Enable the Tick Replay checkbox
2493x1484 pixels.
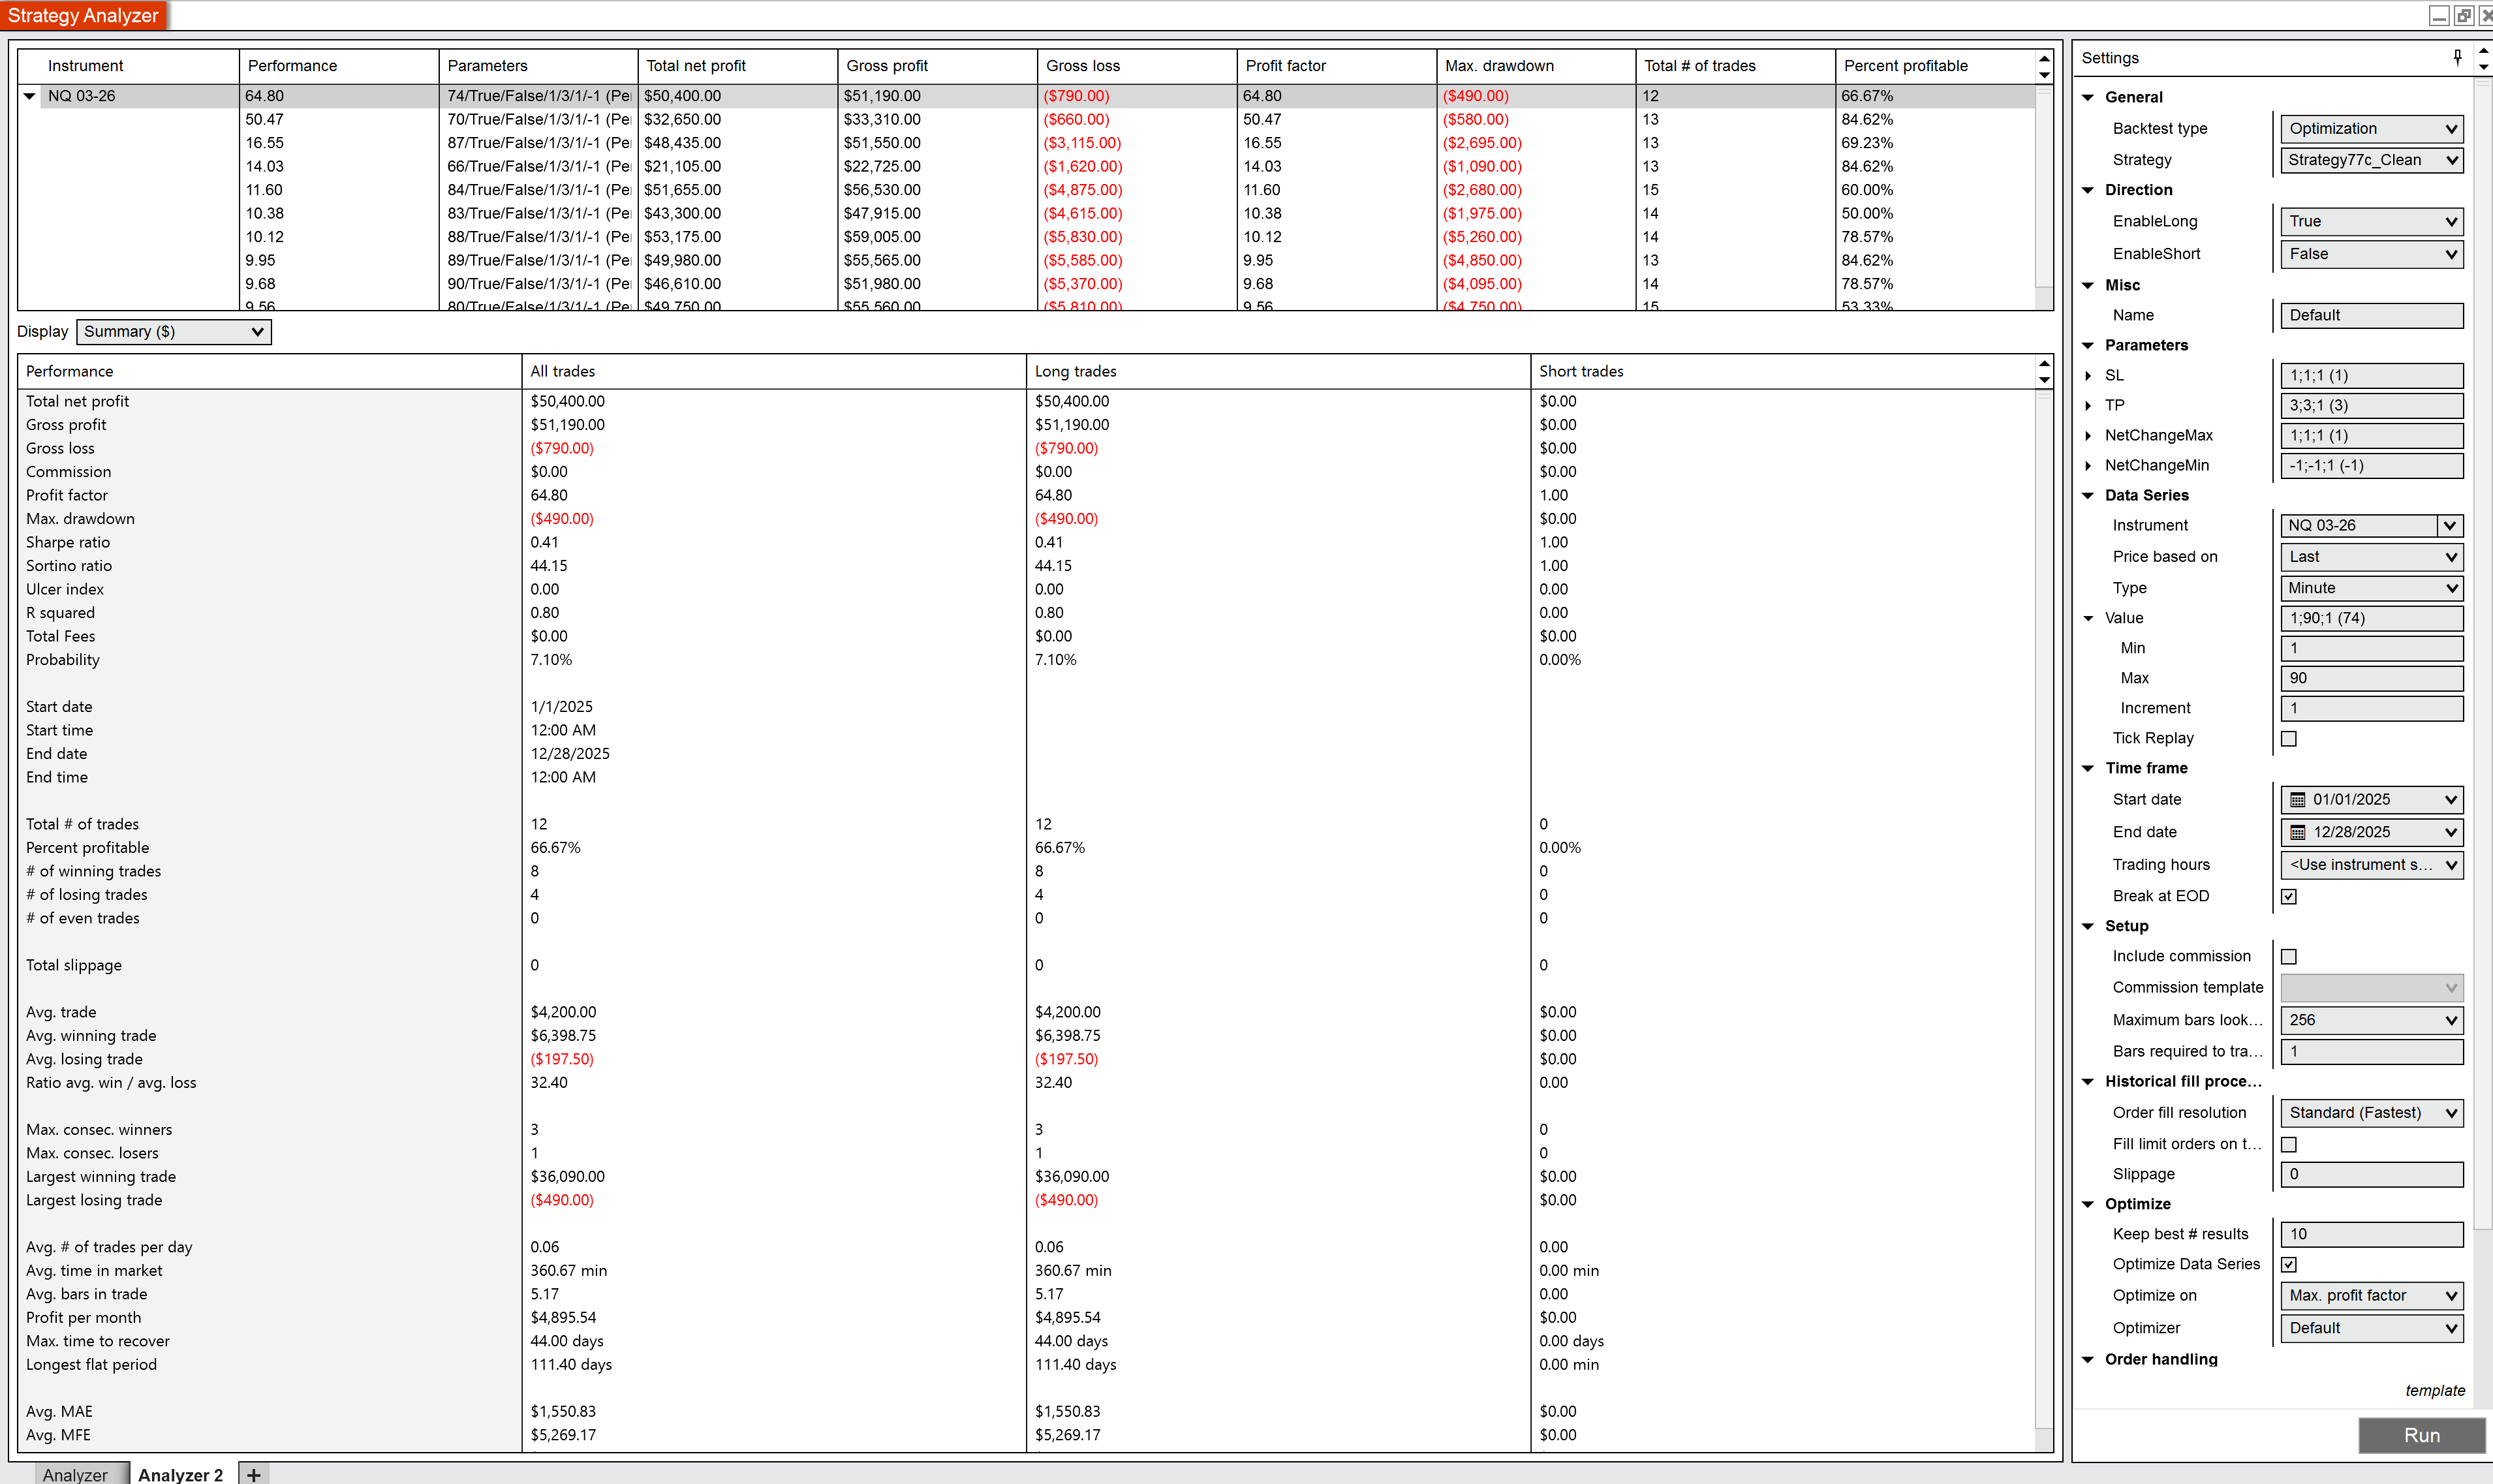coord(2288,739)
